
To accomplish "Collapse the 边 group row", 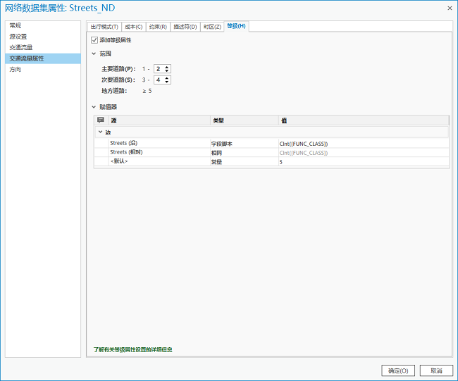I will pos(100,132).
